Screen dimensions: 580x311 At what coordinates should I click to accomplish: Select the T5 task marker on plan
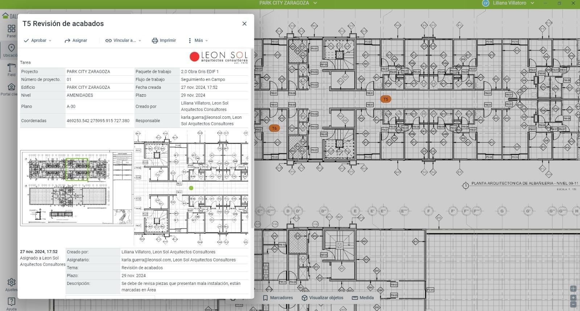tap(386, 99)
